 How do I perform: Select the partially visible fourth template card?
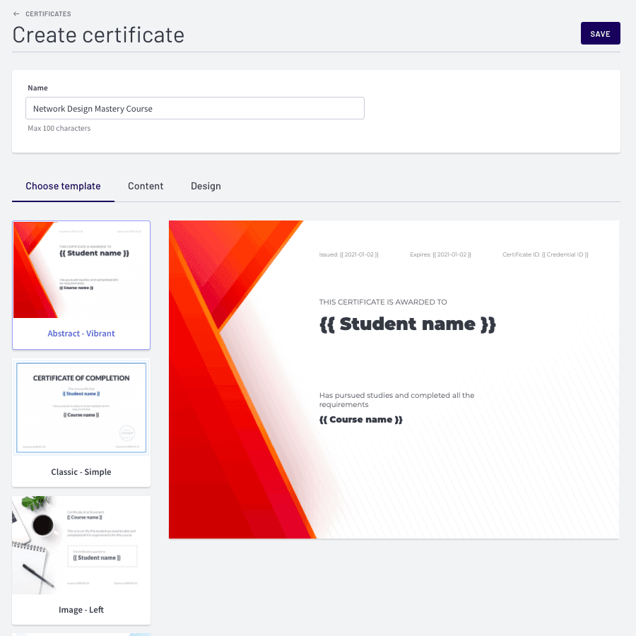click(81, 633)
